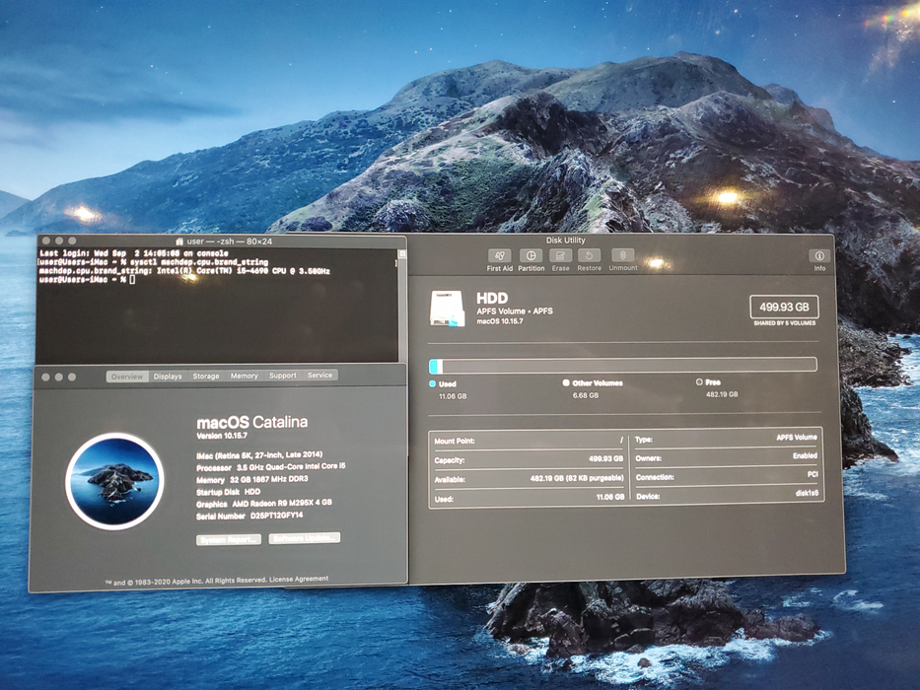Open the Memory tab

245,376
